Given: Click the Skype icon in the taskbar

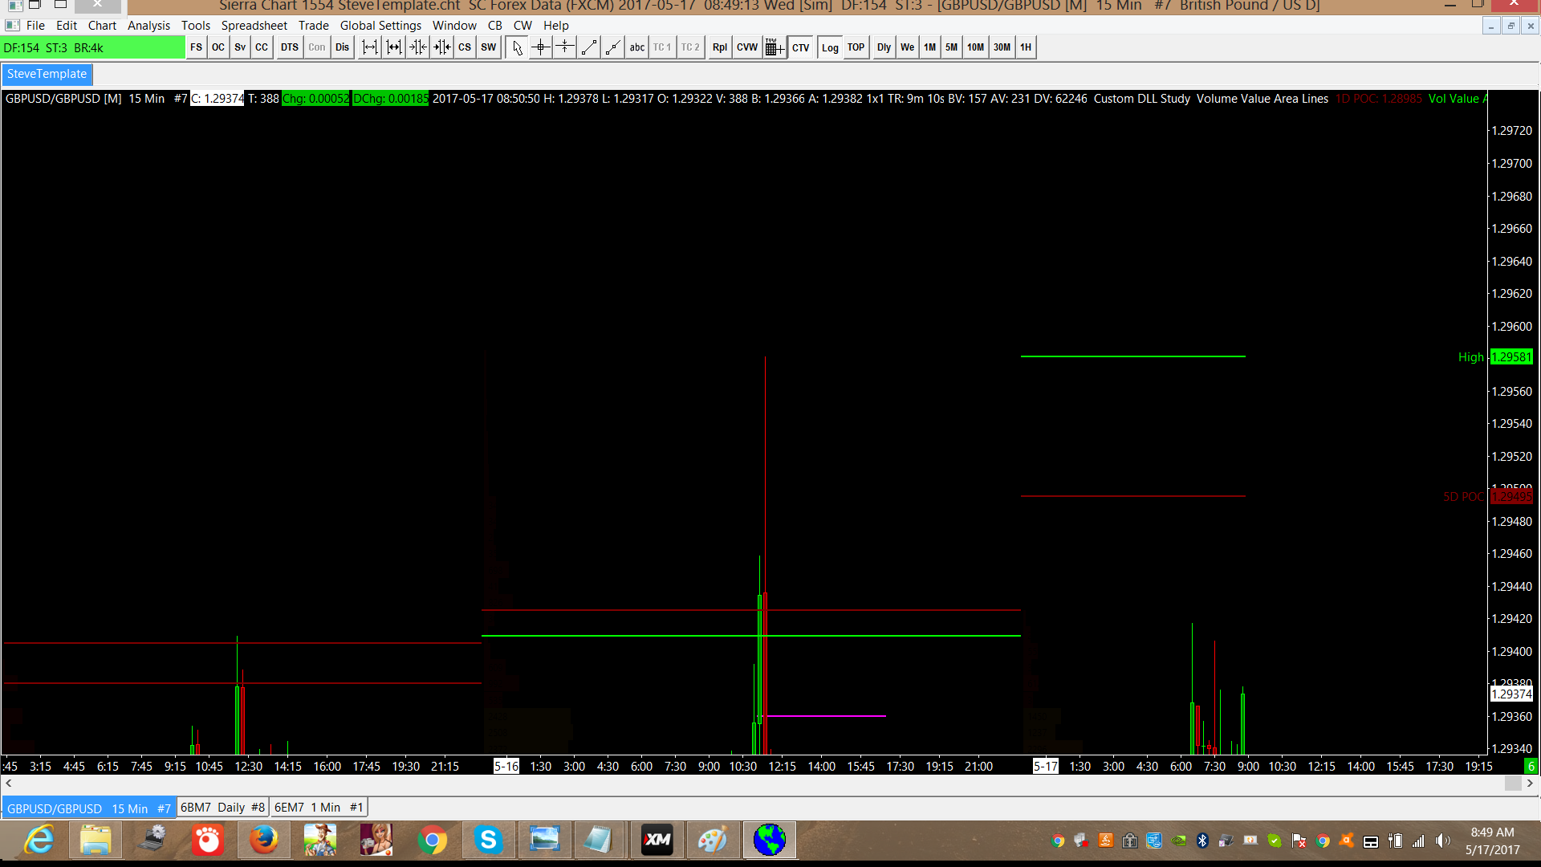Looking at the screenshot, I should (x=488, y=841).
